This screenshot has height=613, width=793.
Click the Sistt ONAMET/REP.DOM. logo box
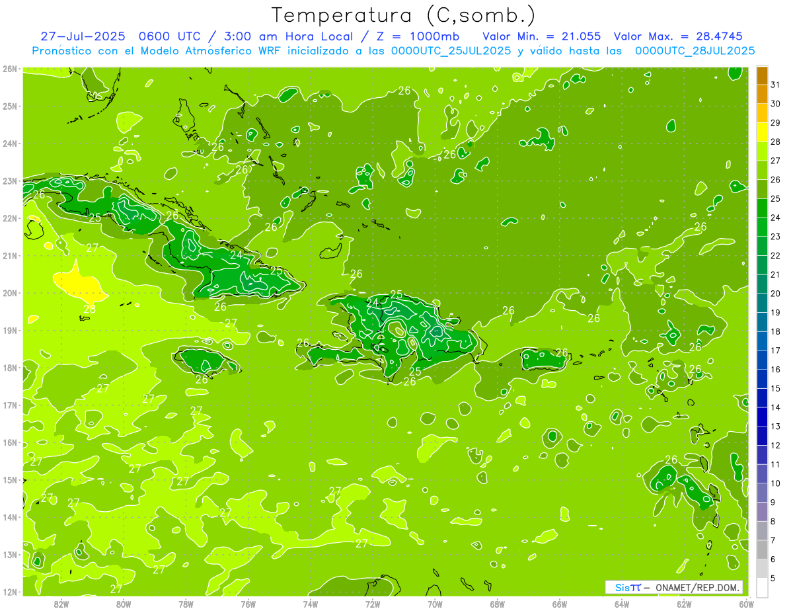coord(674,587)
